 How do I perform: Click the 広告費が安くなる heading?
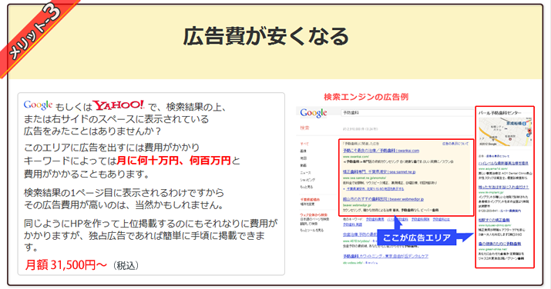point(266,36)
